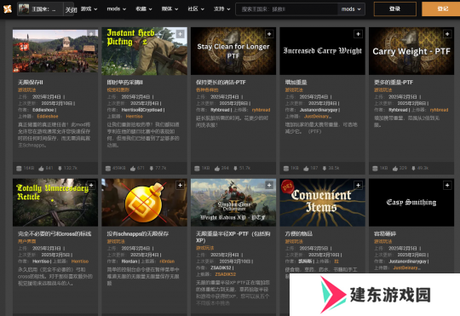Open the 更多的重量-PTF mod title link
The width and height of the screenshot is (460, 316).
(394, 83)
